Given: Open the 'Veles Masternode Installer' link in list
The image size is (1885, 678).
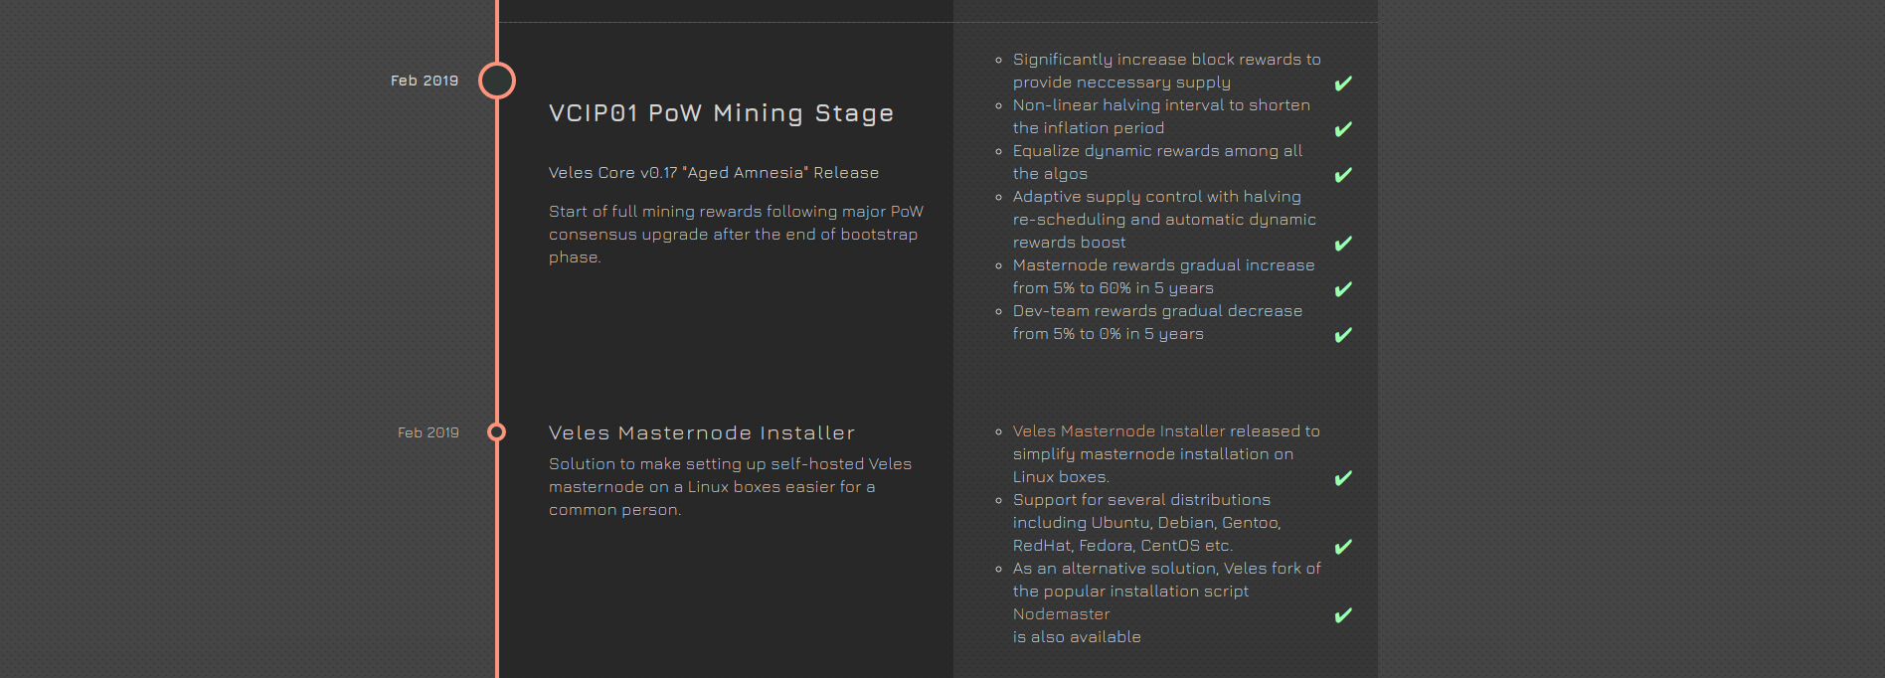Looking at the screenshot, I should [x=1118, y=431].
